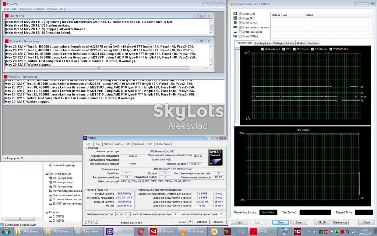Click the Stress GPU(s) monitor icon
This screenshot has height=236, width=377.
pos(235,36)
